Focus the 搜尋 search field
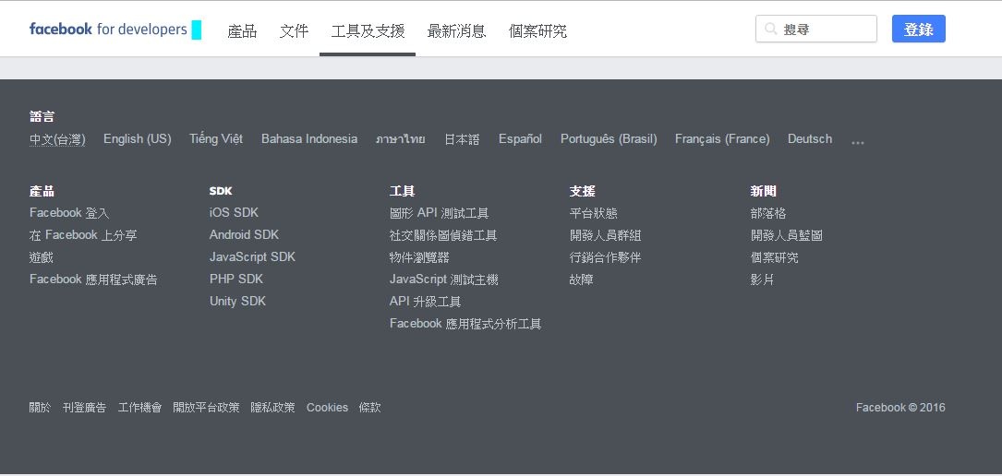The width and height of the screenshot is (1002, 476). (x=816, y=30)
